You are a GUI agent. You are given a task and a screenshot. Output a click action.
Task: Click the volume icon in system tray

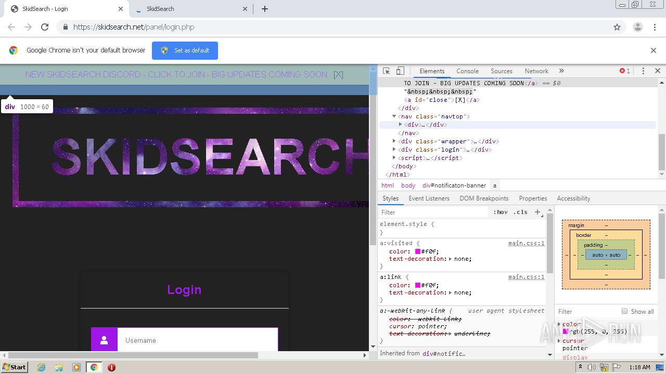click(592, 367)
